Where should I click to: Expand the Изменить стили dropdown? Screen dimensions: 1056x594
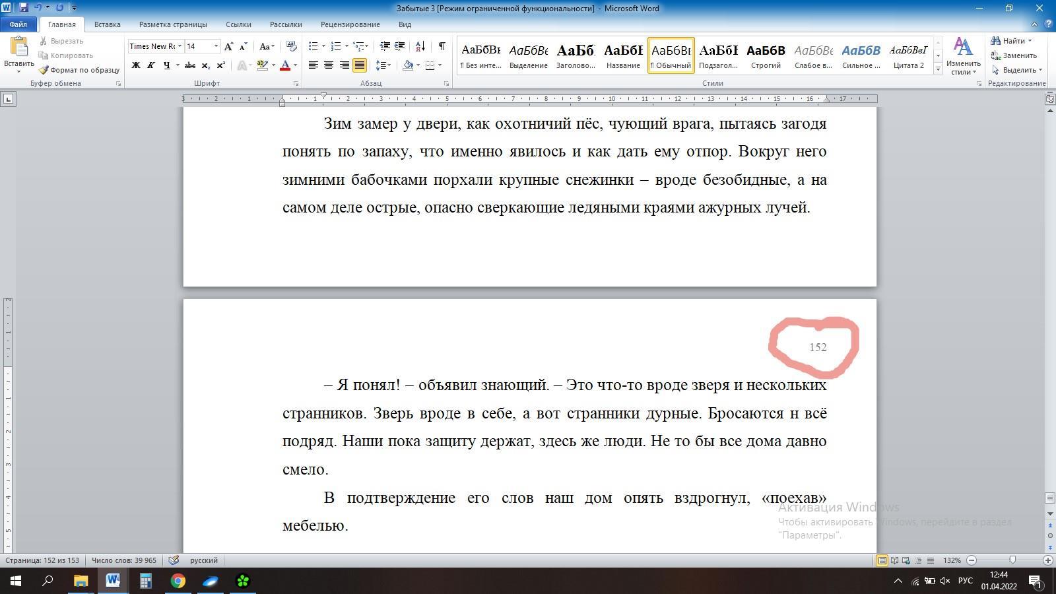[x=963, y=57]
